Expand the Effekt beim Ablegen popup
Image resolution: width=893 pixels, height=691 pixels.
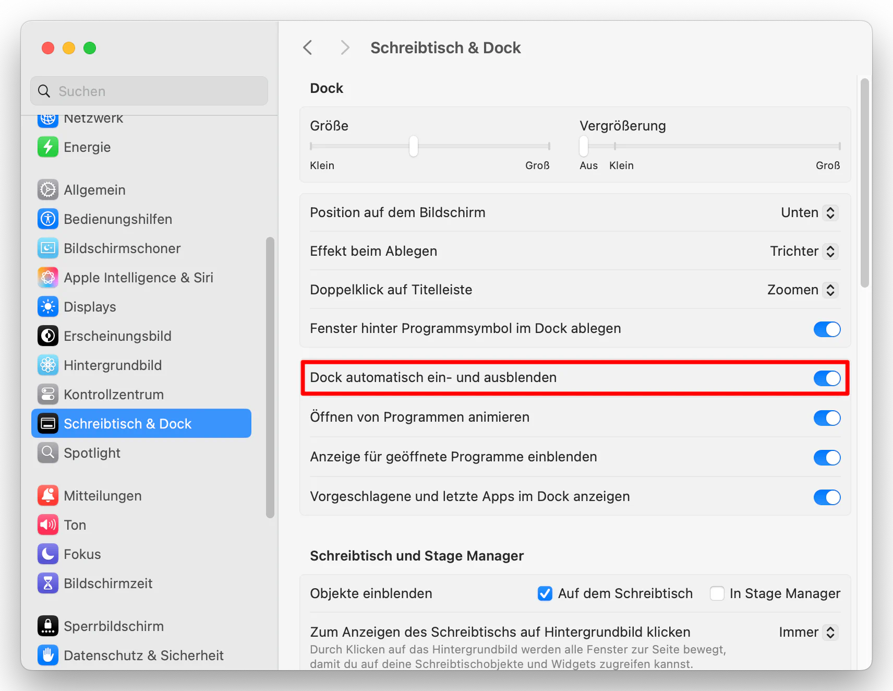804,252
